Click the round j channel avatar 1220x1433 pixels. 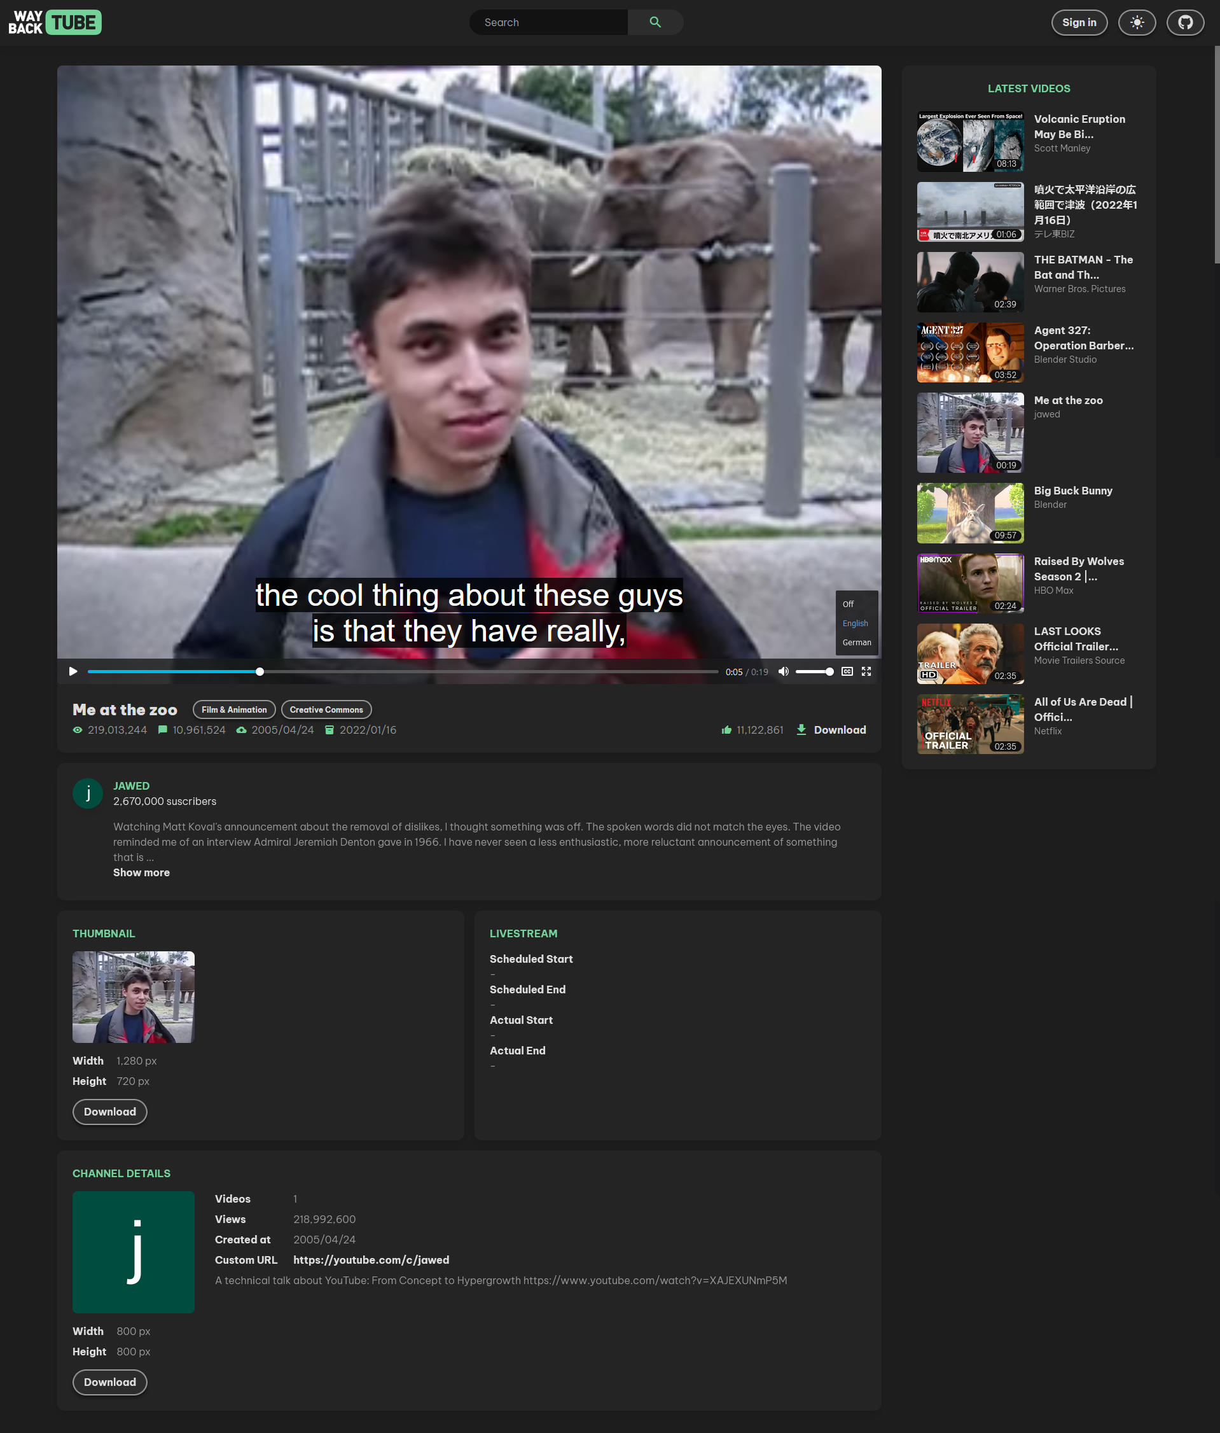pos(88,793)
